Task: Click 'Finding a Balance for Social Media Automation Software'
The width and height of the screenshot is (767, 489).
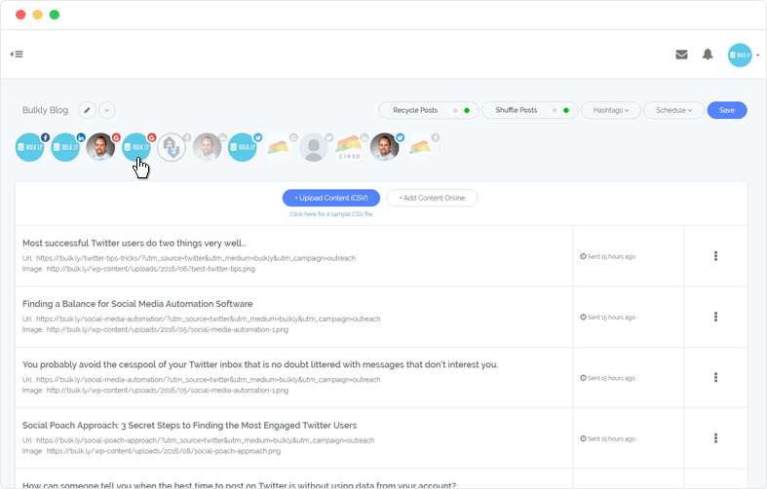Action: click(x=137, y=304)
